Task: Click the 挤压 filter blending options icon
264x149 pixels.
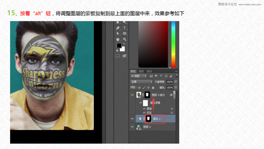Action: (x=172, y=112)
